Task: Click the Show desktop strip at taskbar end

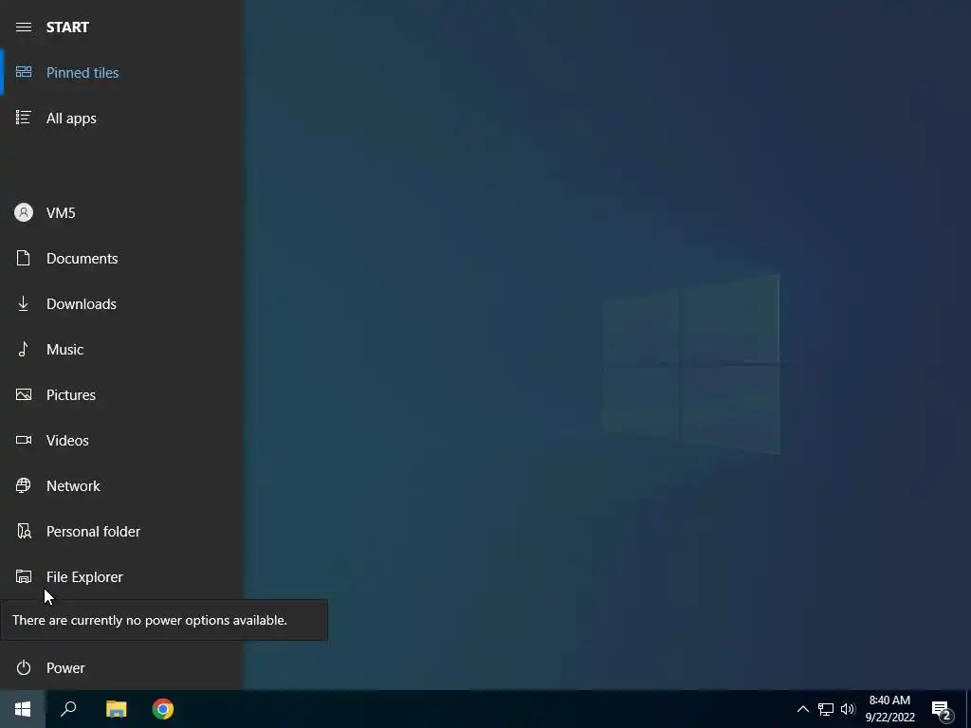Action: (x=968, y=709)
